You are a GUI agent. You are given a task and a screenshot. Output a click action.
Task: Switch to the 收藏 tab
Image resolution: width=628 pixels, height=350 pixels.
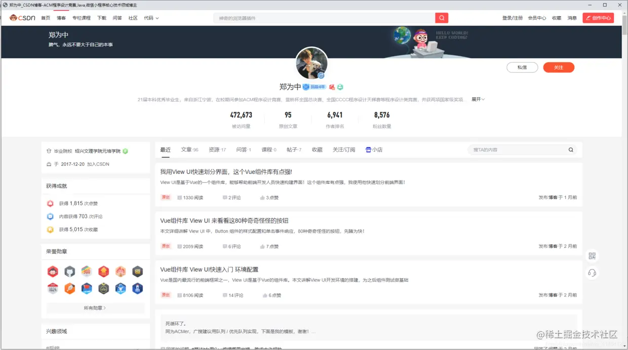317,150
